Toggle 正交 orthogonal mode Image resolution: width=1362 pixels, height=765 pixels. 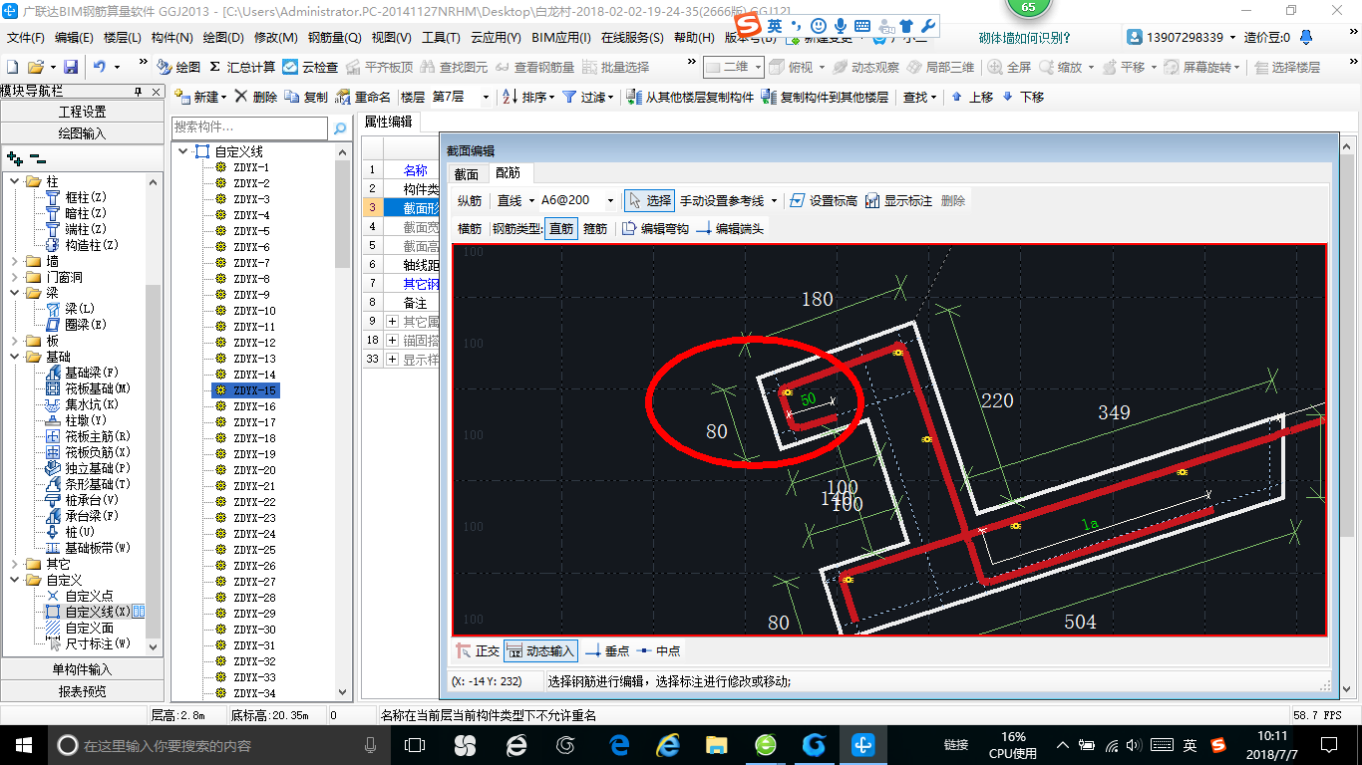click(x=478, y=650)
